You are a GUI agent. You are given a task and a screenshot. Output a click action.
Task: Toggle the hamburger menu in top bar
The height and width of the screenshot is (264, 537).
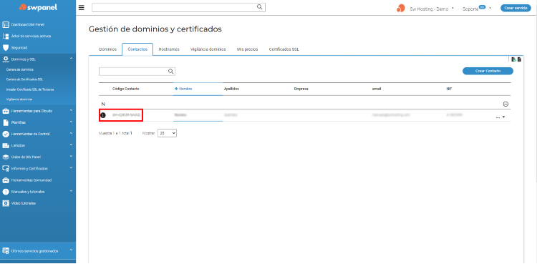pos(81,8)
